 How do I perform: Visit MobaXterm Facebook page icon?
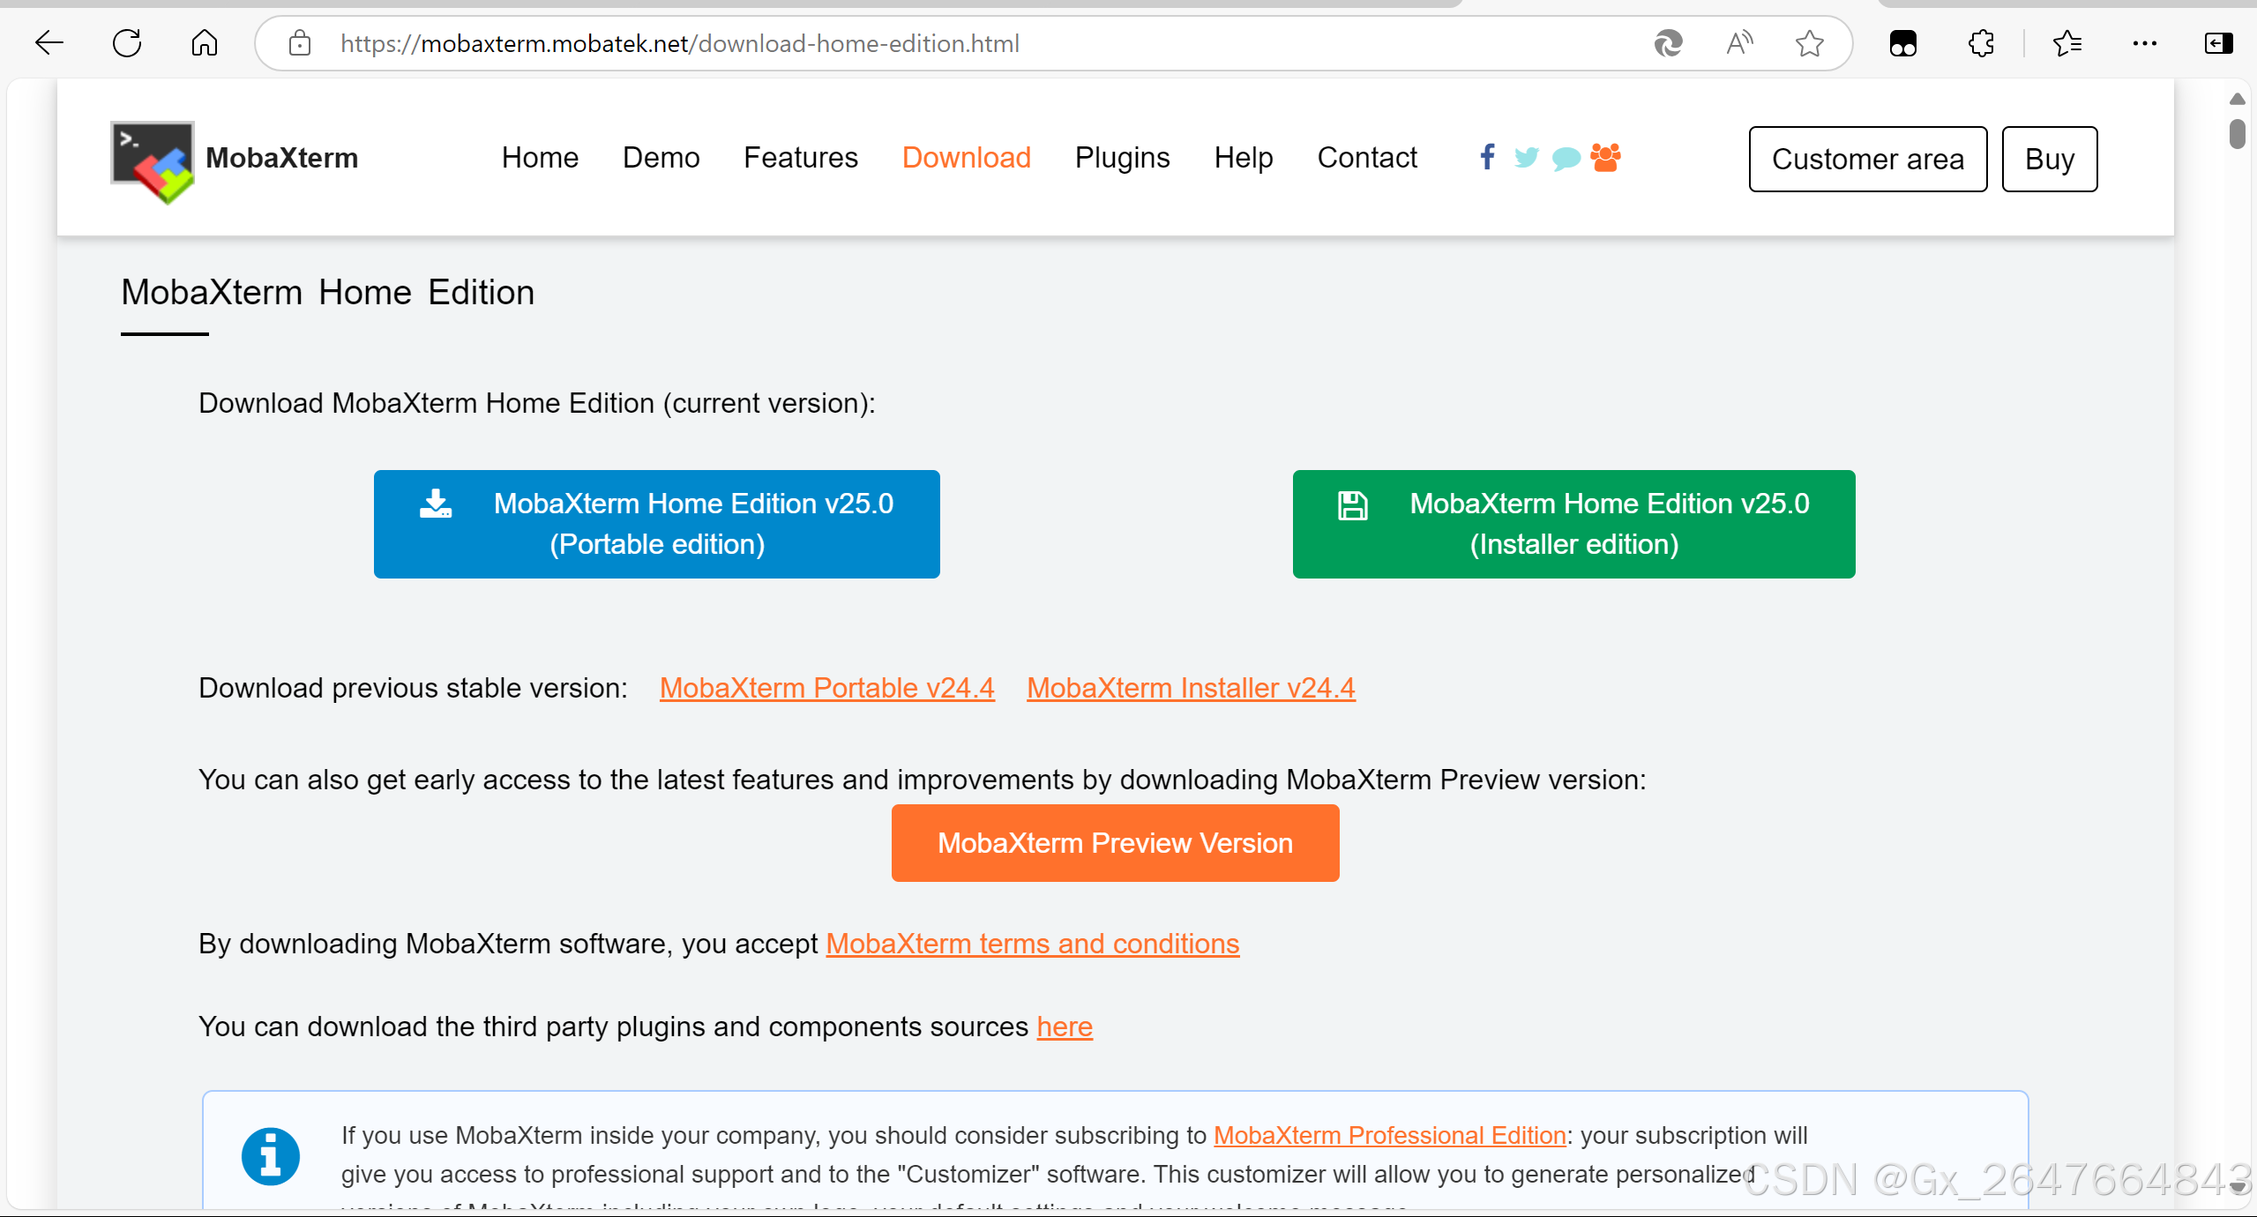tap(1487, 157)
